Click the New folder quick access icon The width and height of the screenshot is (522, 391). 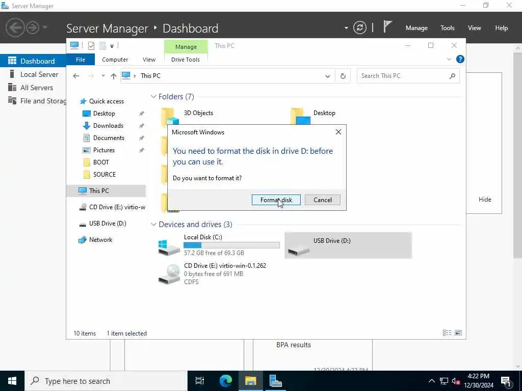[103, 45]
